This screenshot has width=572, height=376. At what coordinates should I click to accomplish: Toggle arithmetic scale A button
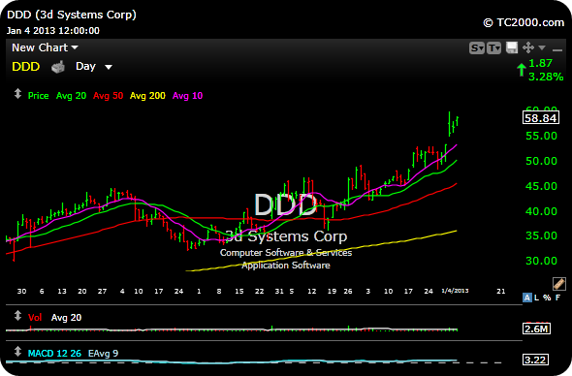(x=527, y=298)
